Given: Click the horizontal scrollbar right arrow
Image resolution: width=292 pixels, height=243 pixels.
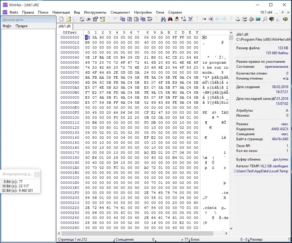Looking at the screenshot, I should 226,233.
